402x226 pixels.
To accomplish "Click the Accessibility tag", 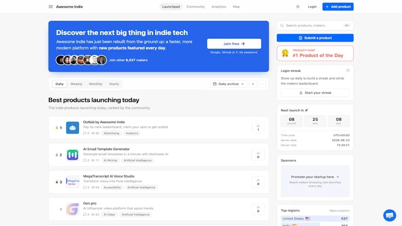I will pos(112,187).
